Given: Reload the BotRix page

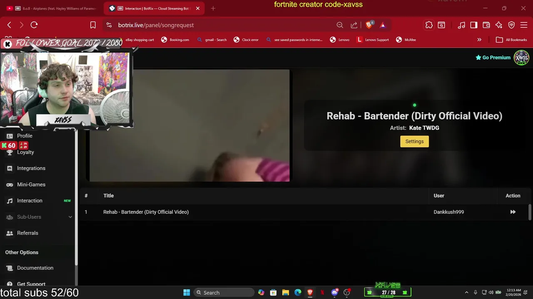Looking at the screenshot, I should pyautogui.click(x=34, y=25).
